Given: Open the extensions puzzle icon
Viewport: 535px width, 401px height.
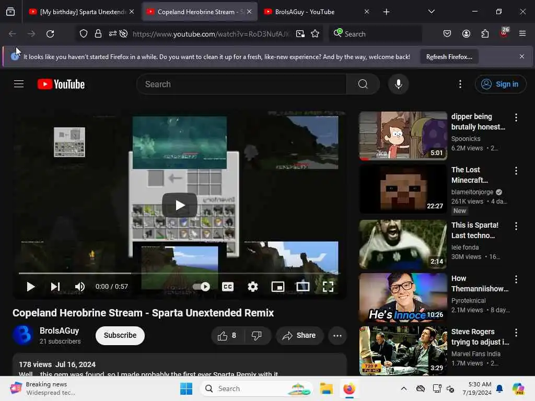Looking at the screenshot, I should [x=485, y=34].
